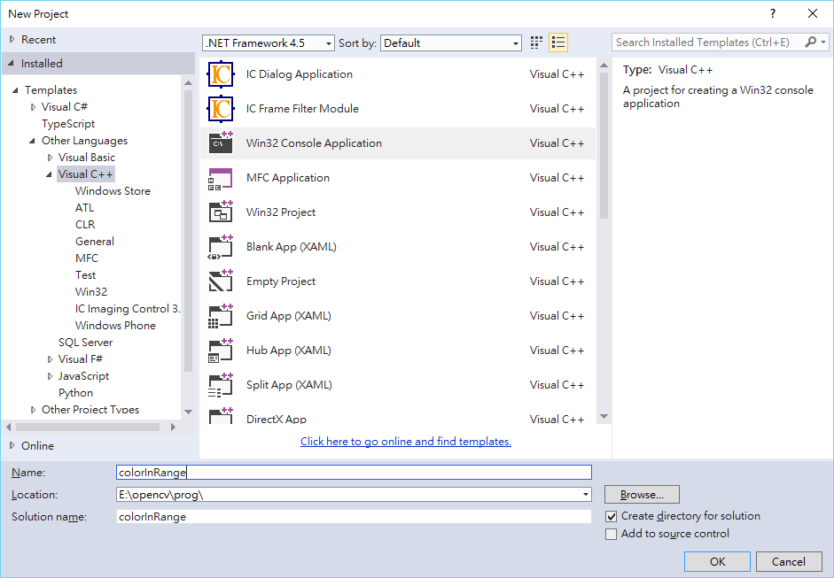Image resolution: width=834 pixels, height=578 pixels.
Task: Expand the Other Project Types node arrow
Action: (x=33, y=410)
